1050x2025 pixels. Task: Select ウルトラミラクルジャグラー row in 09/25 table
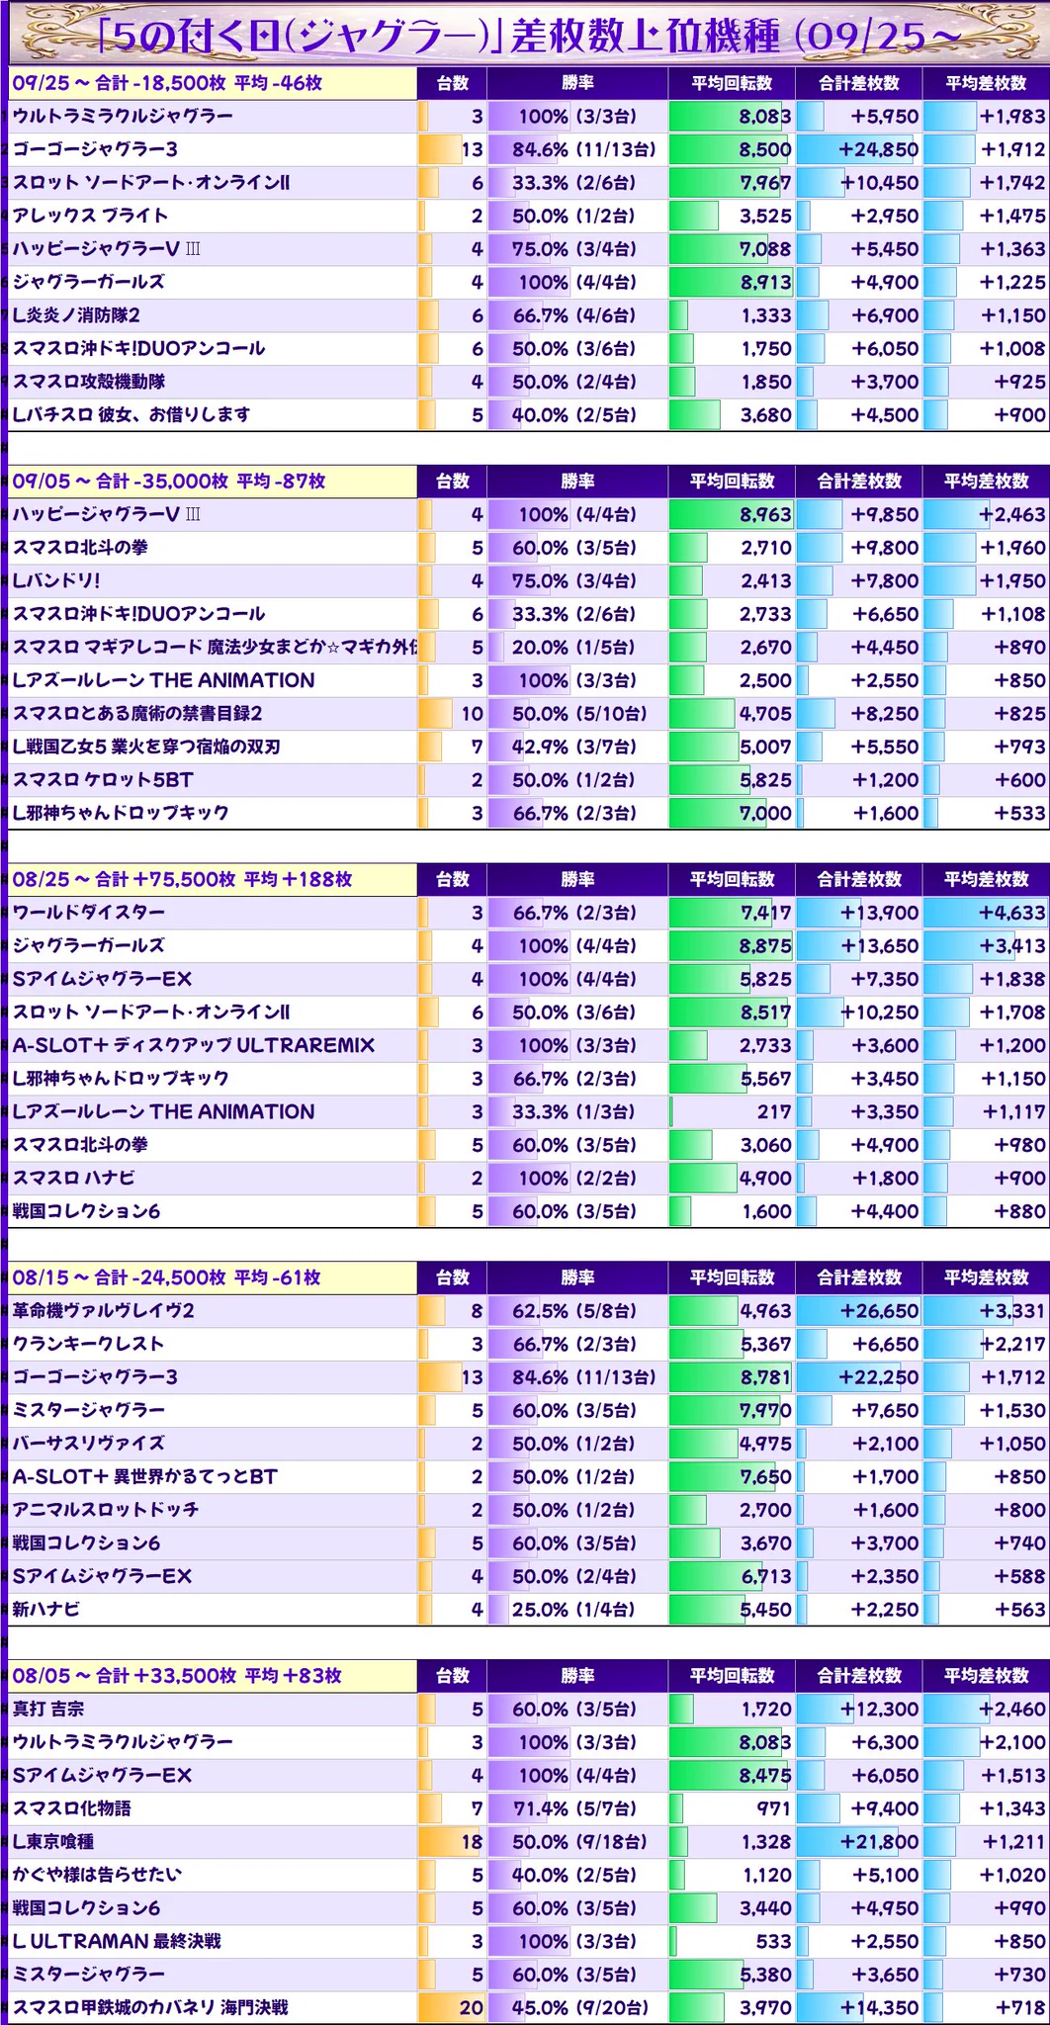click(x=529, y=117)
